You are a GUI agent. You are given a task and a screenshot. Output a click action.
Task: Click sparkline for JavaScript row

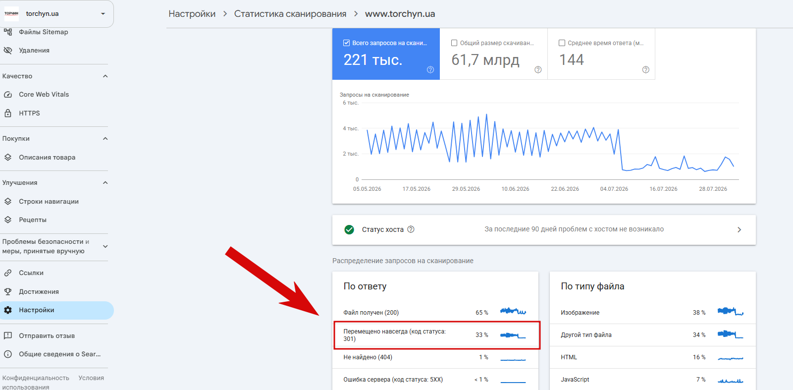pos(731,381)
